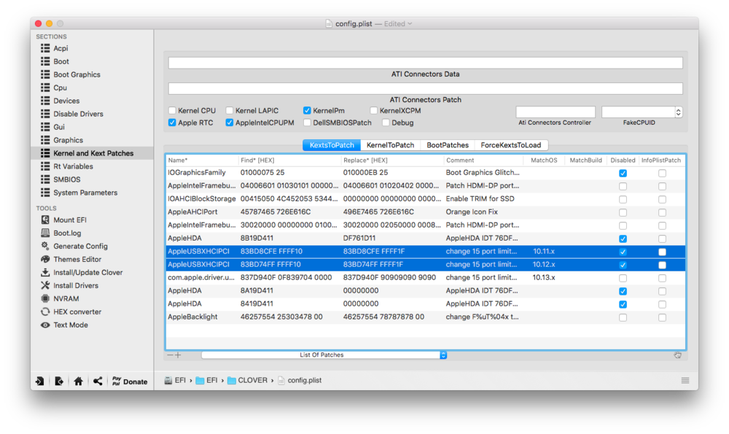Switch to the ForceKextsToLoad tab
This screenshot has width=729, height=434.
pos(512,145)
